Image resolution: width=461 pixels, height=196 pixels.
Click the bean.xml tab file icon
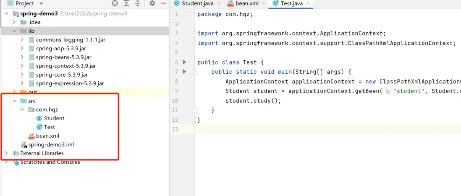click(x=231, y=3)
